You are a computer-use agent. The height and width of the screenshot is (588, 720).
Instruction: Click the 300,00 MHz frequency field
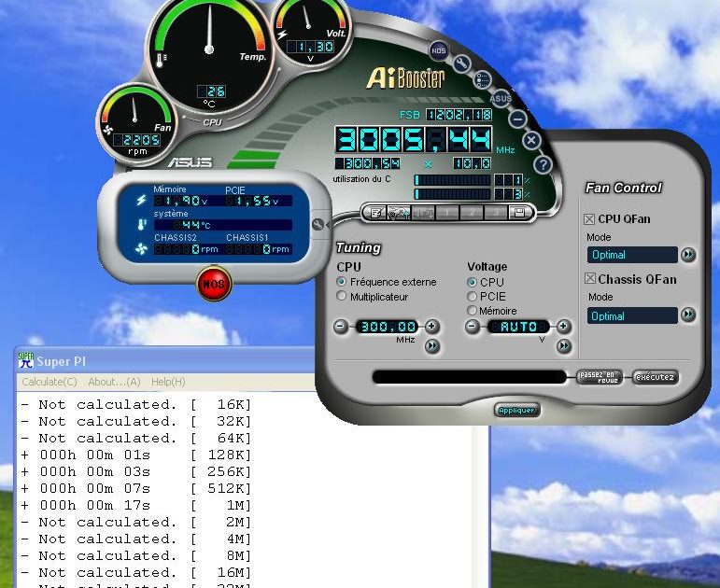tap(388, 327)
